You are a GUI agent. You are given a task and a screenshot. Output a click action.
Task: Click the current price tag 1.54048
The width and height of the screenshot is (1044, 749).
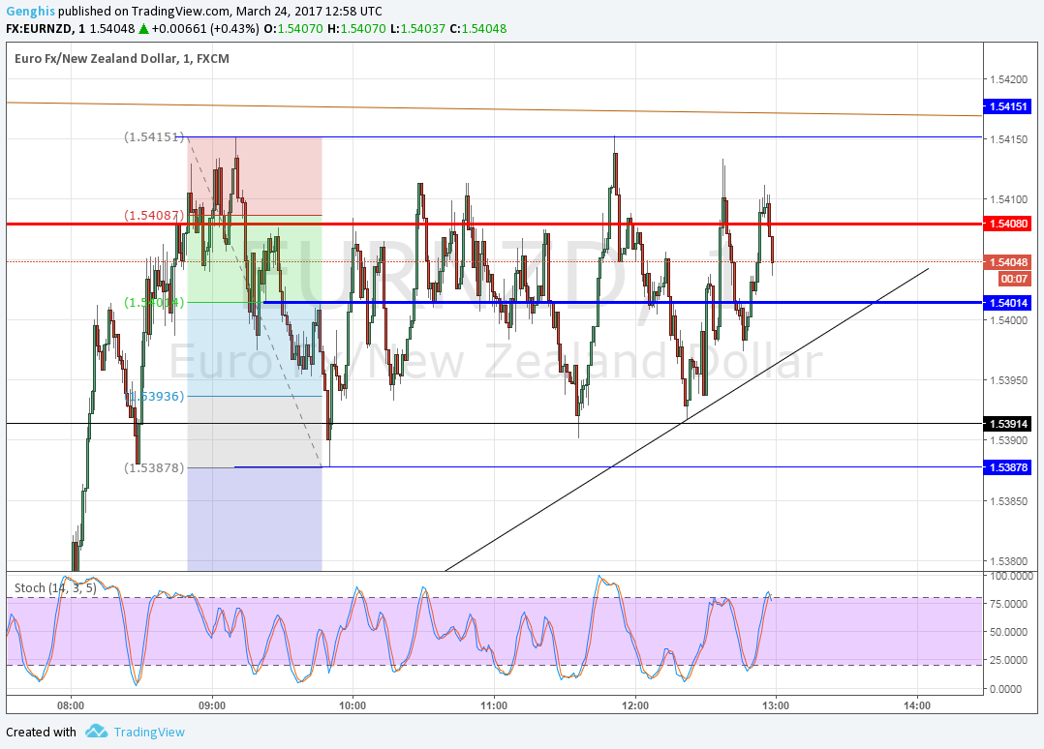(x=1007, y=262)
